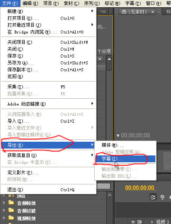Open the project panel flyout menu icon
This screenshot has width=171, height=224.
click(103, 11)
